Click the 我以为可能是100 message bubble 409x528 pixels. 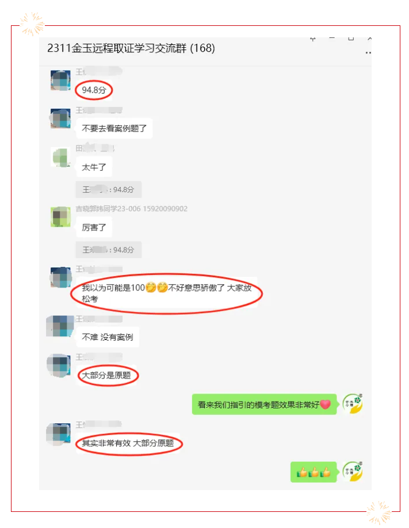click(x=167, y=293)
